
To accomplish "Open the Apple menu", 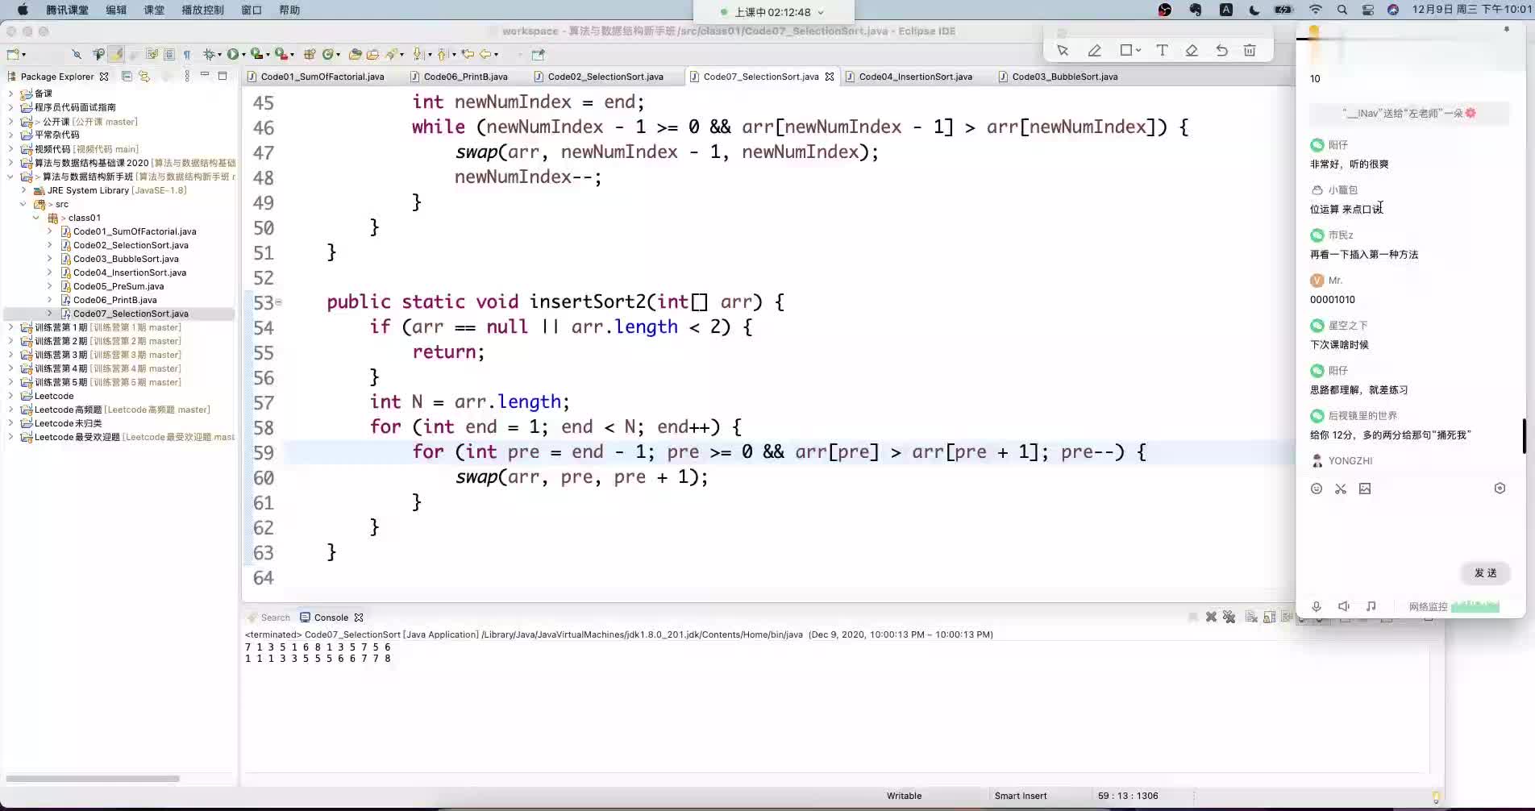I will pos(22,10).
